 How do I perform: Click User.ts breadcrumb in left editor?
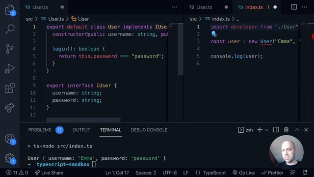(52, 19)
